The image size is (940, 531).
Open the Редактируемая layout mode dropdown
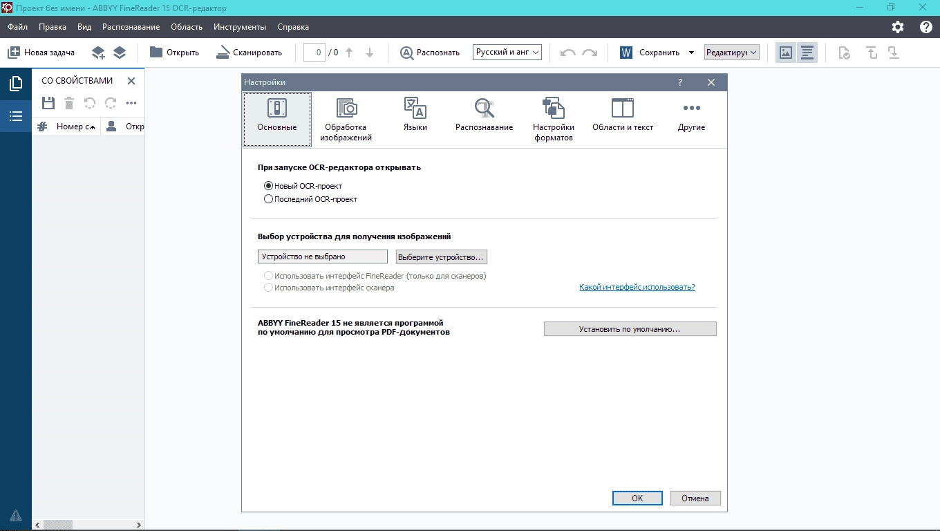tap(732, 53)
